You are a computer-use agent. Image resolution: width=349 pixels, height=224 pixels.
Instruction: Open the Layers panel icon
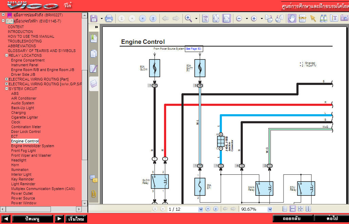pyautogui.click(x=94, y=84)
